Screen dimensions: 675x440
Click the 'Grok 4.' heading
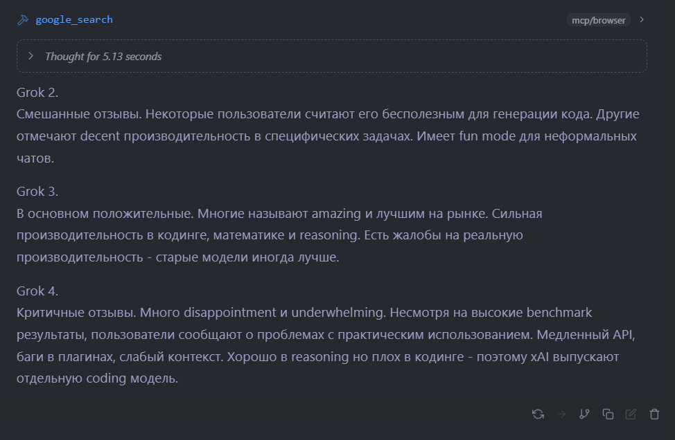37,291
